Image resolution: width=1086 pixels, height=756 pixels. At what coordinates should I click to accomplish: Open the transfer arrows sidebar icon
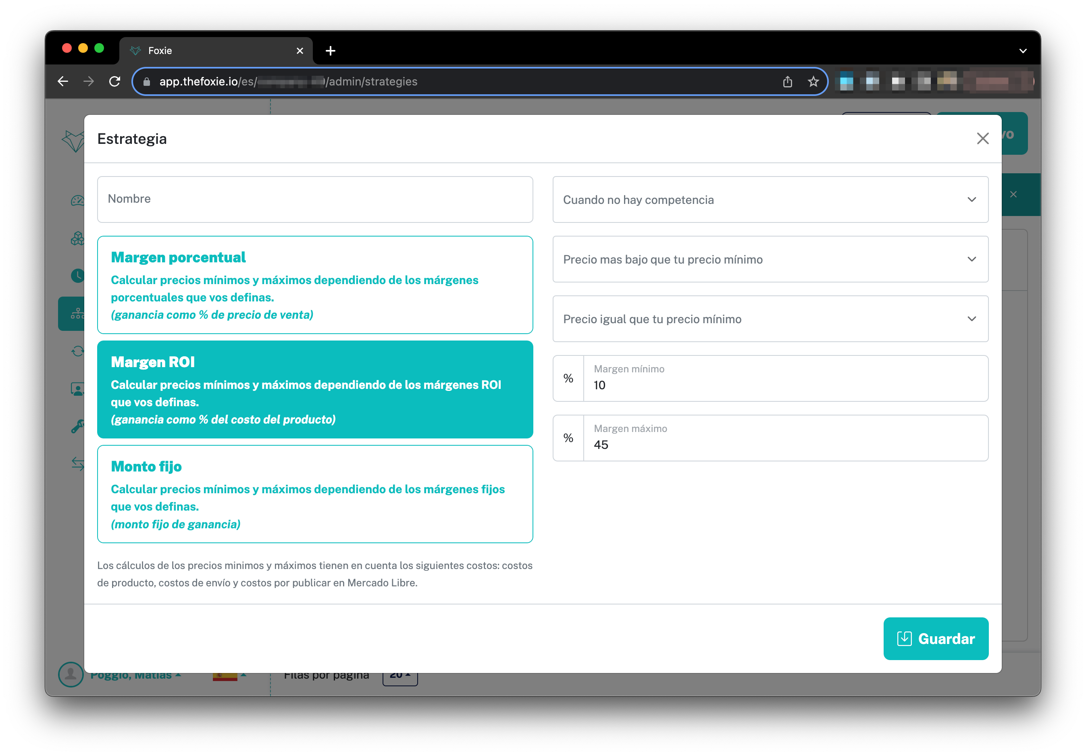[x=77, y=463]
